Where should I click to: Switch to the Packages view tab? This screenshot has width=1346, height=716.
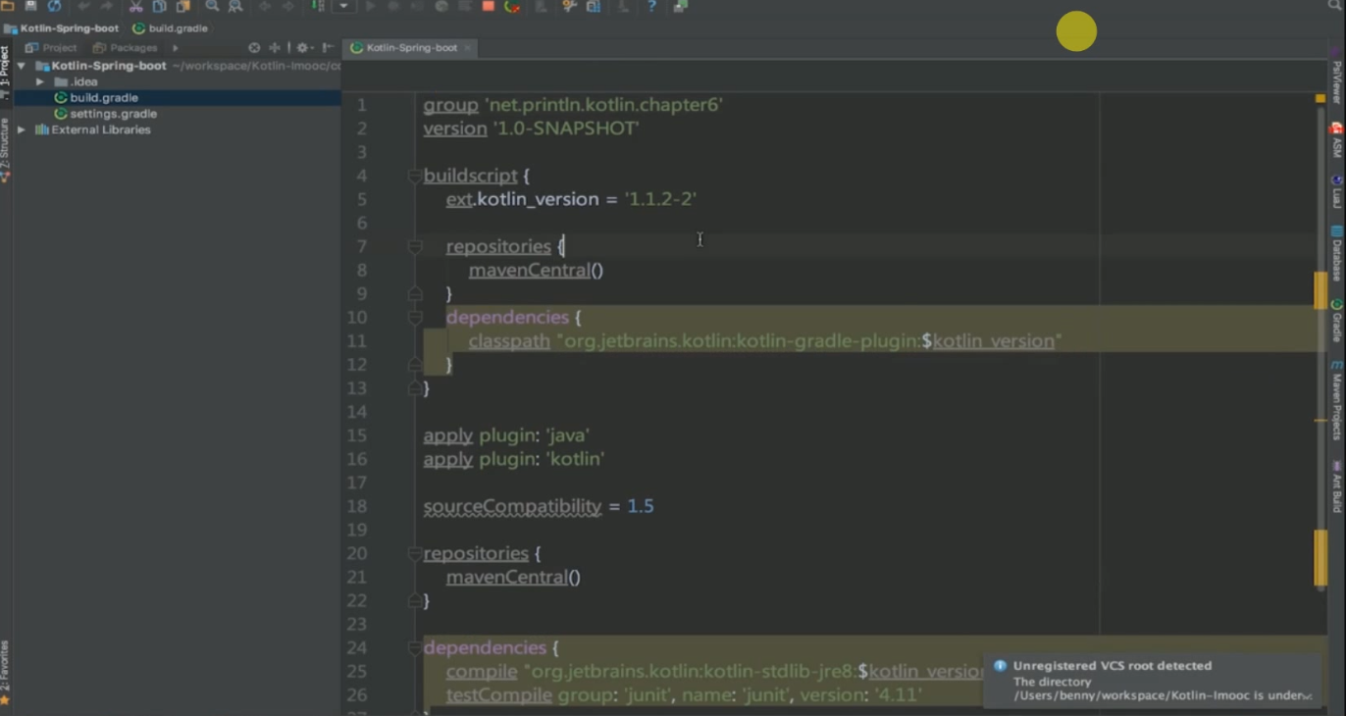point(125,47)
